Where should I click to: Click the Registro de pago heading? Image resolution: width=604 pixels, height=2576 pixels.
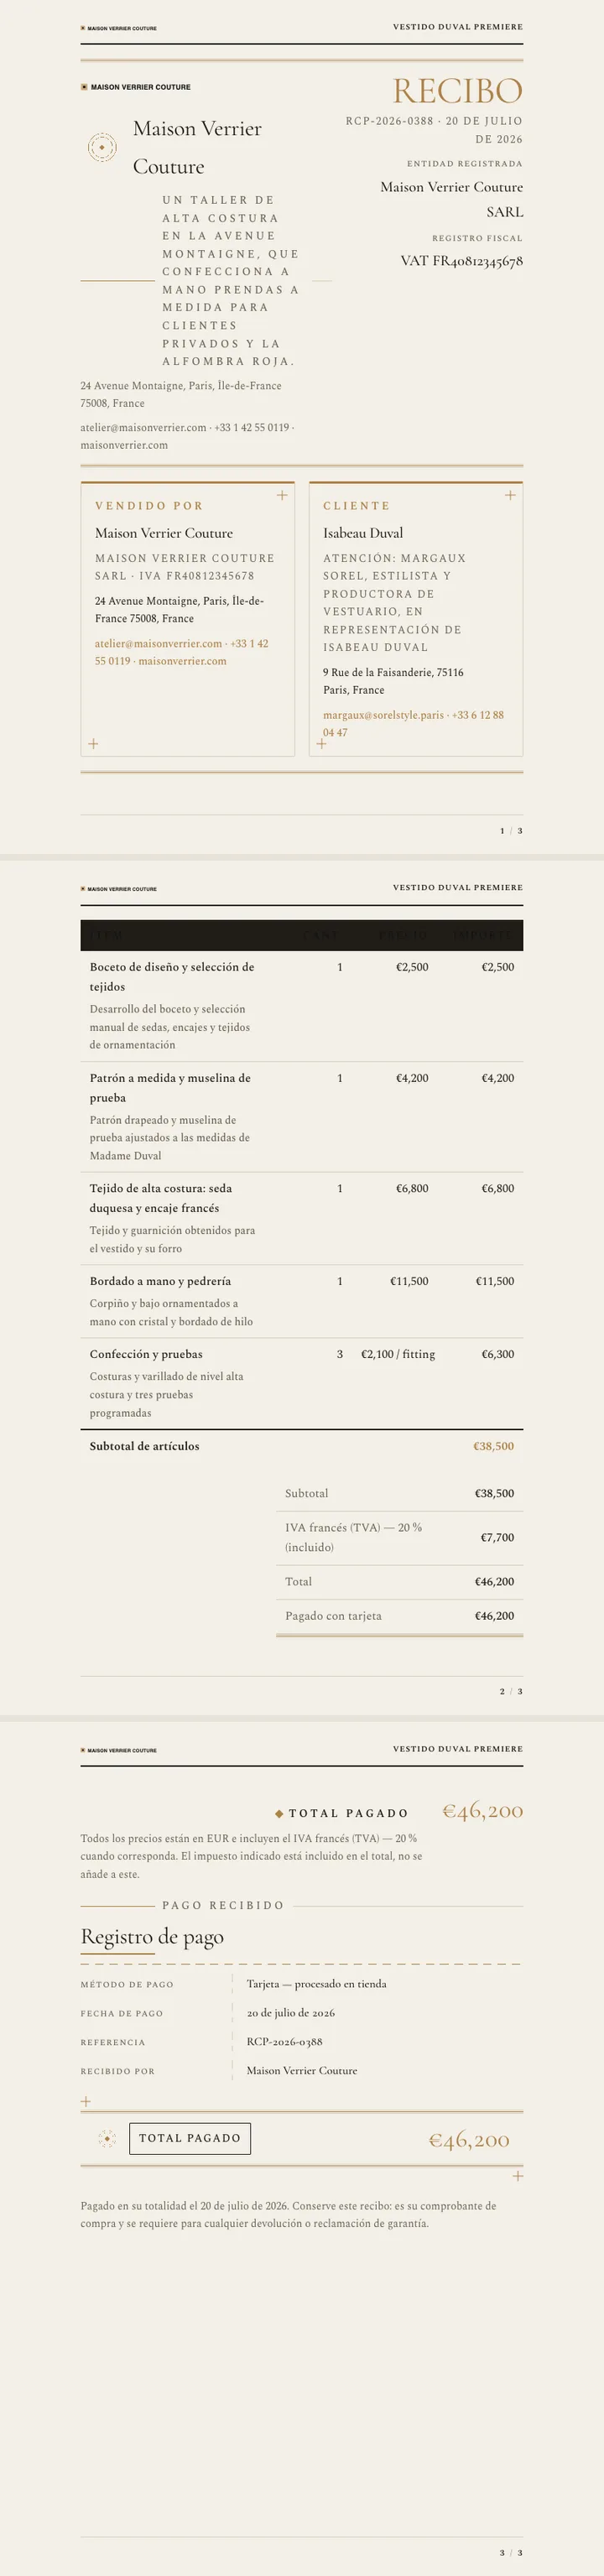click(152, 1937)
